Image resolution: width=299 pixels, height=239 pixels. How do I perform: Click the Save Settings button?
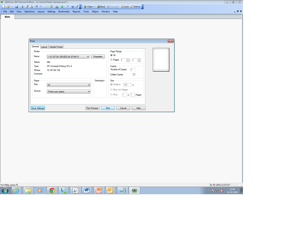click(x=38, y=108)
